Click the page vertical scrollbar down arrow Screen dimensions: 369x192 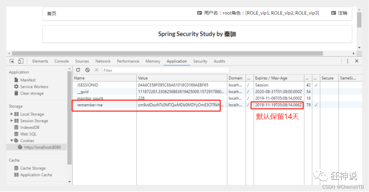click(x=359, y=47)
